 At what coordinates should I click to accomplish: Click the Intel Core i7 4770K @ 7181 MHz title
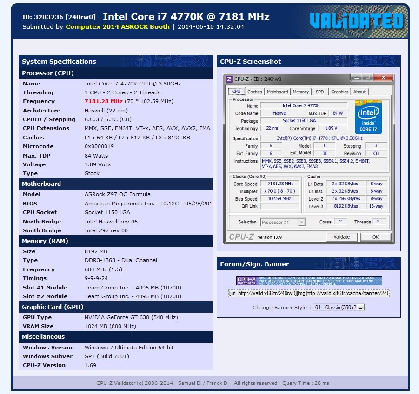[x=186, y=17]
